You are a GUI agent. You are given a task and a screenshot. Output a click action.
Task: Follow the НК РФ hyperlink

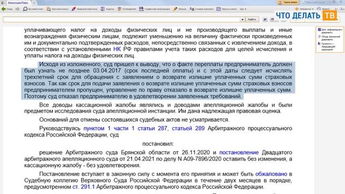pyautogui.click(x=117, y=49)
